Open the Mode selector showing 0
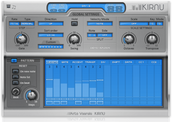The height and width of the screenshot is (122, 172). (160, 24)
